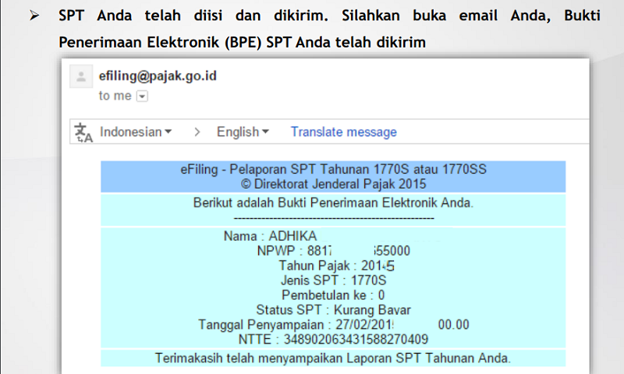Image resolution: width=624 pixels, height=374 pixels.
Task: Select the Nama ADHIKA line
Action: (270, 236)
